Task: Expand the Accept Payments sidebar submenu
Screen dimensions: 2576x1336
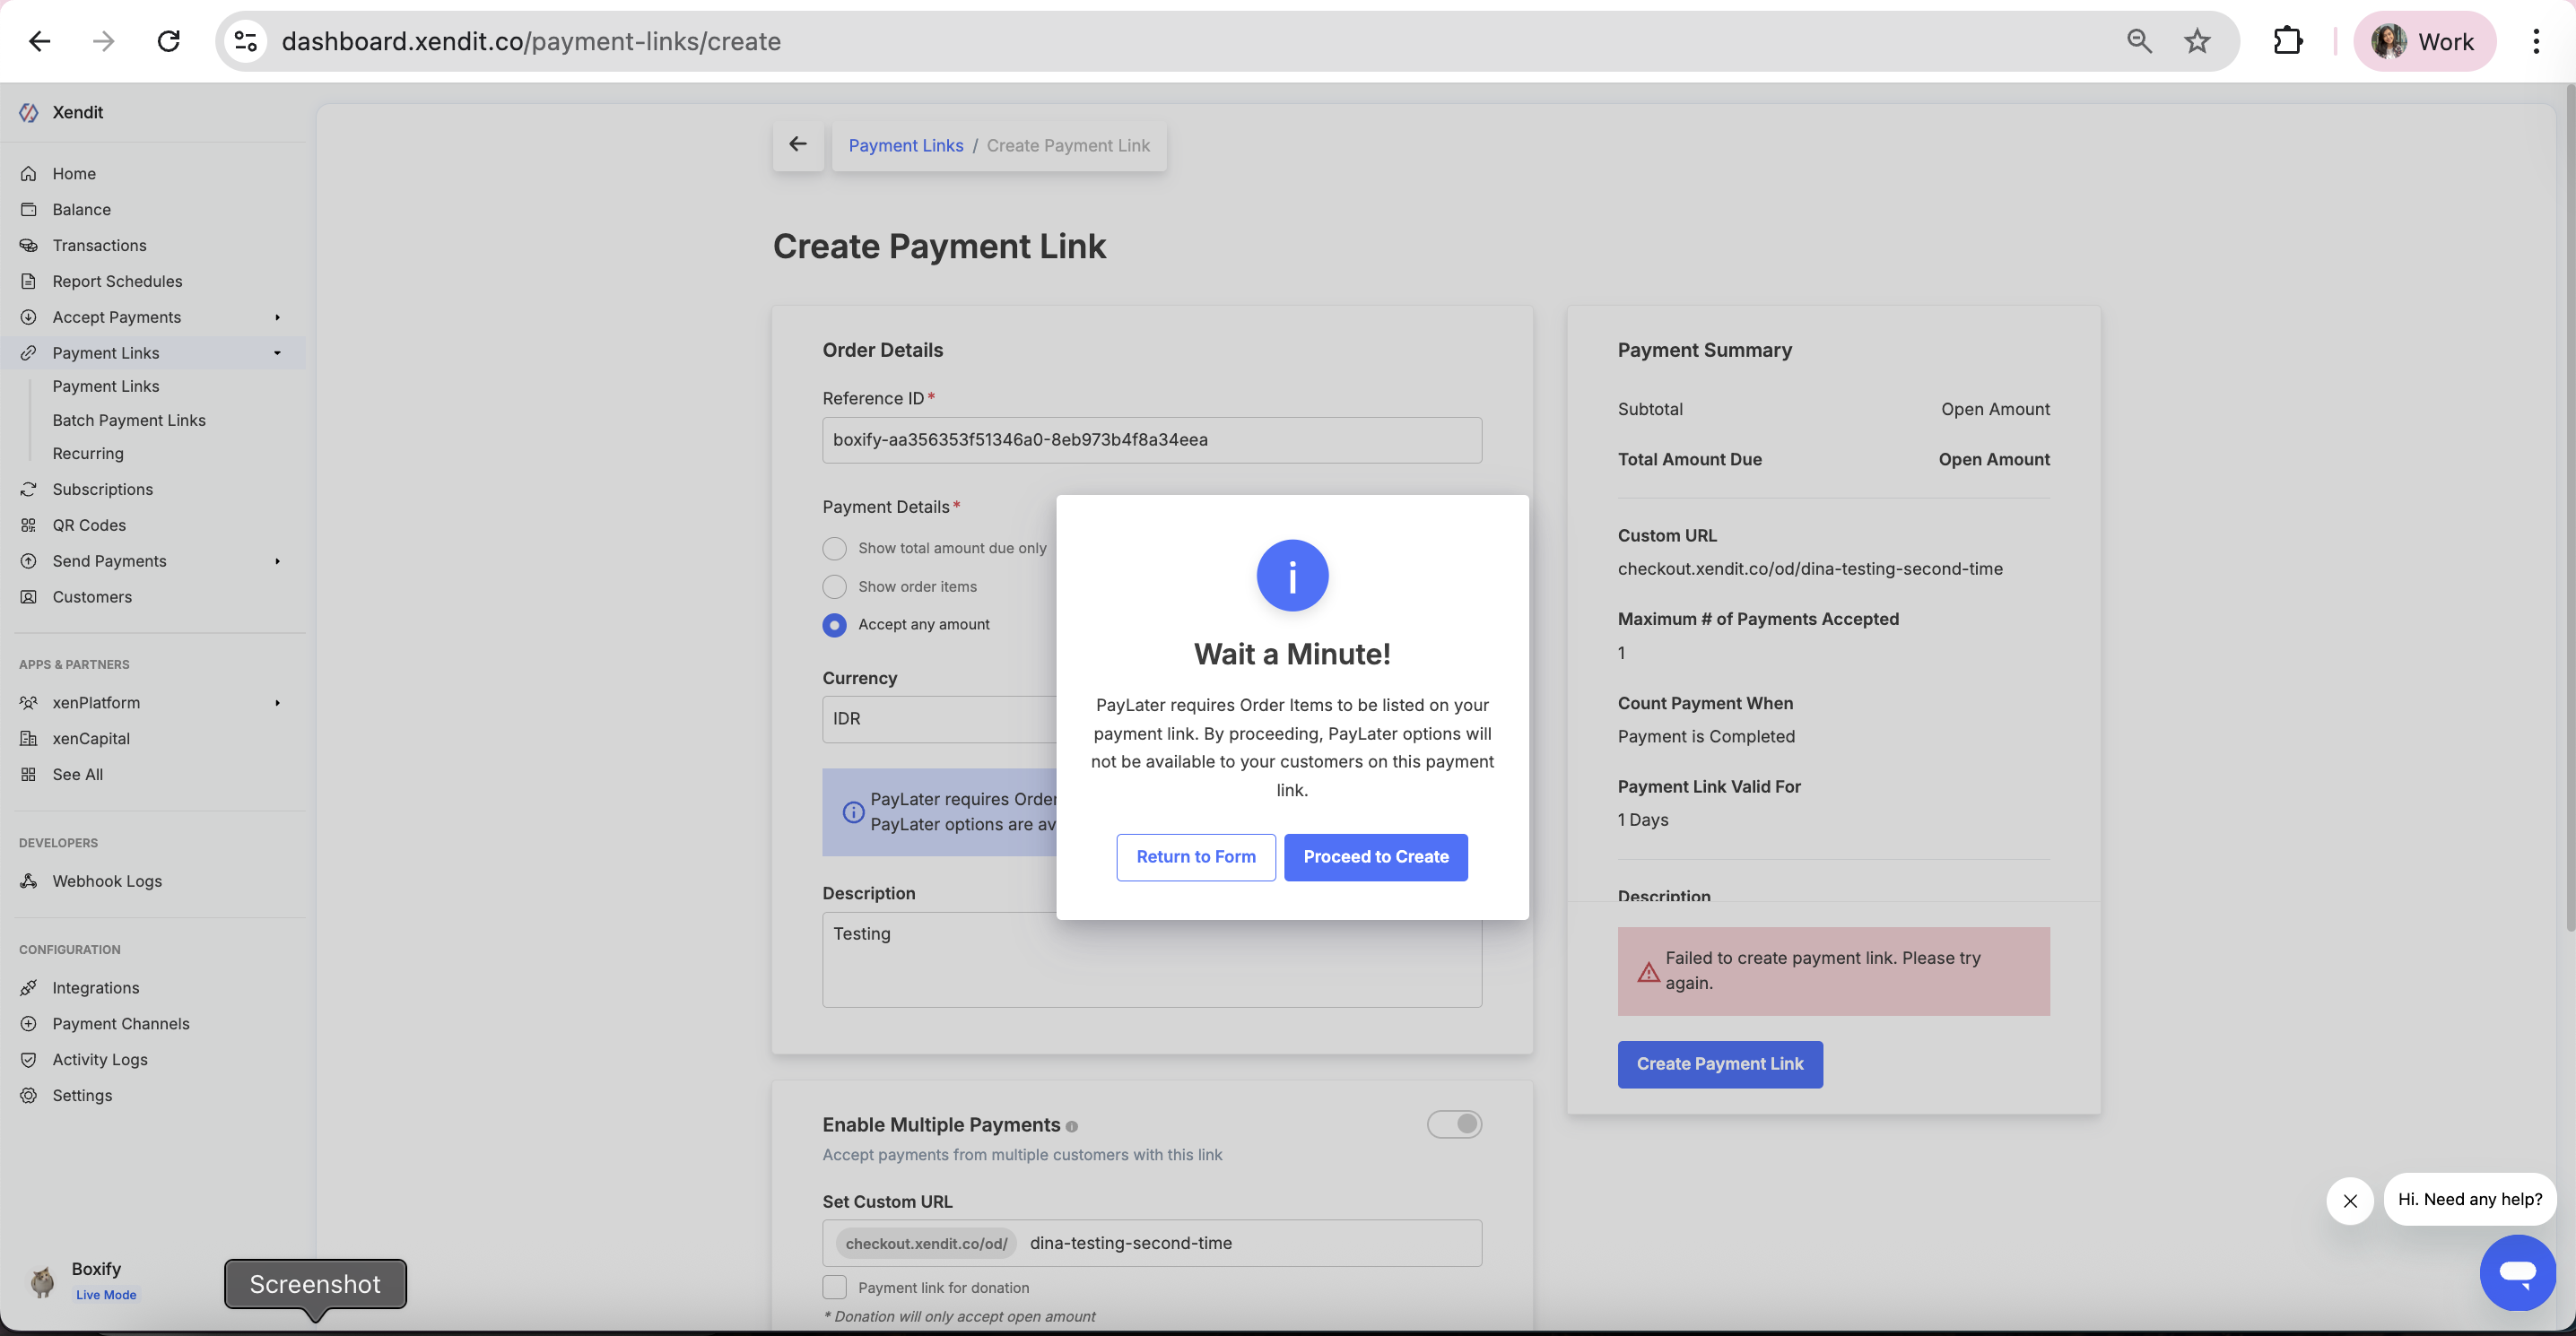Action: click(x=277, y=317)
